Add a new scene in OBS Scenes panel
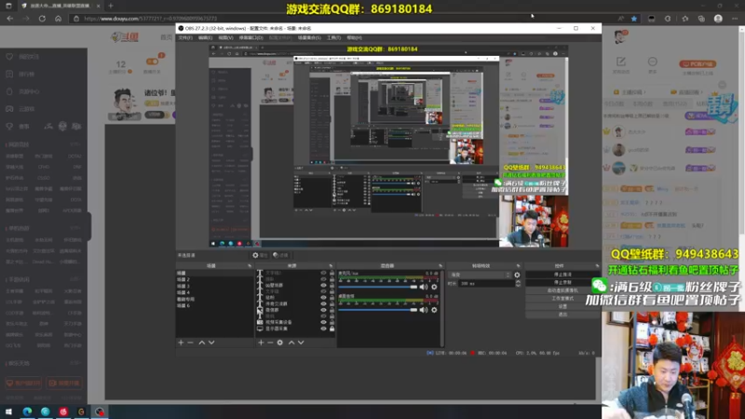Viewport: 745px width, 419px height. 181,343
